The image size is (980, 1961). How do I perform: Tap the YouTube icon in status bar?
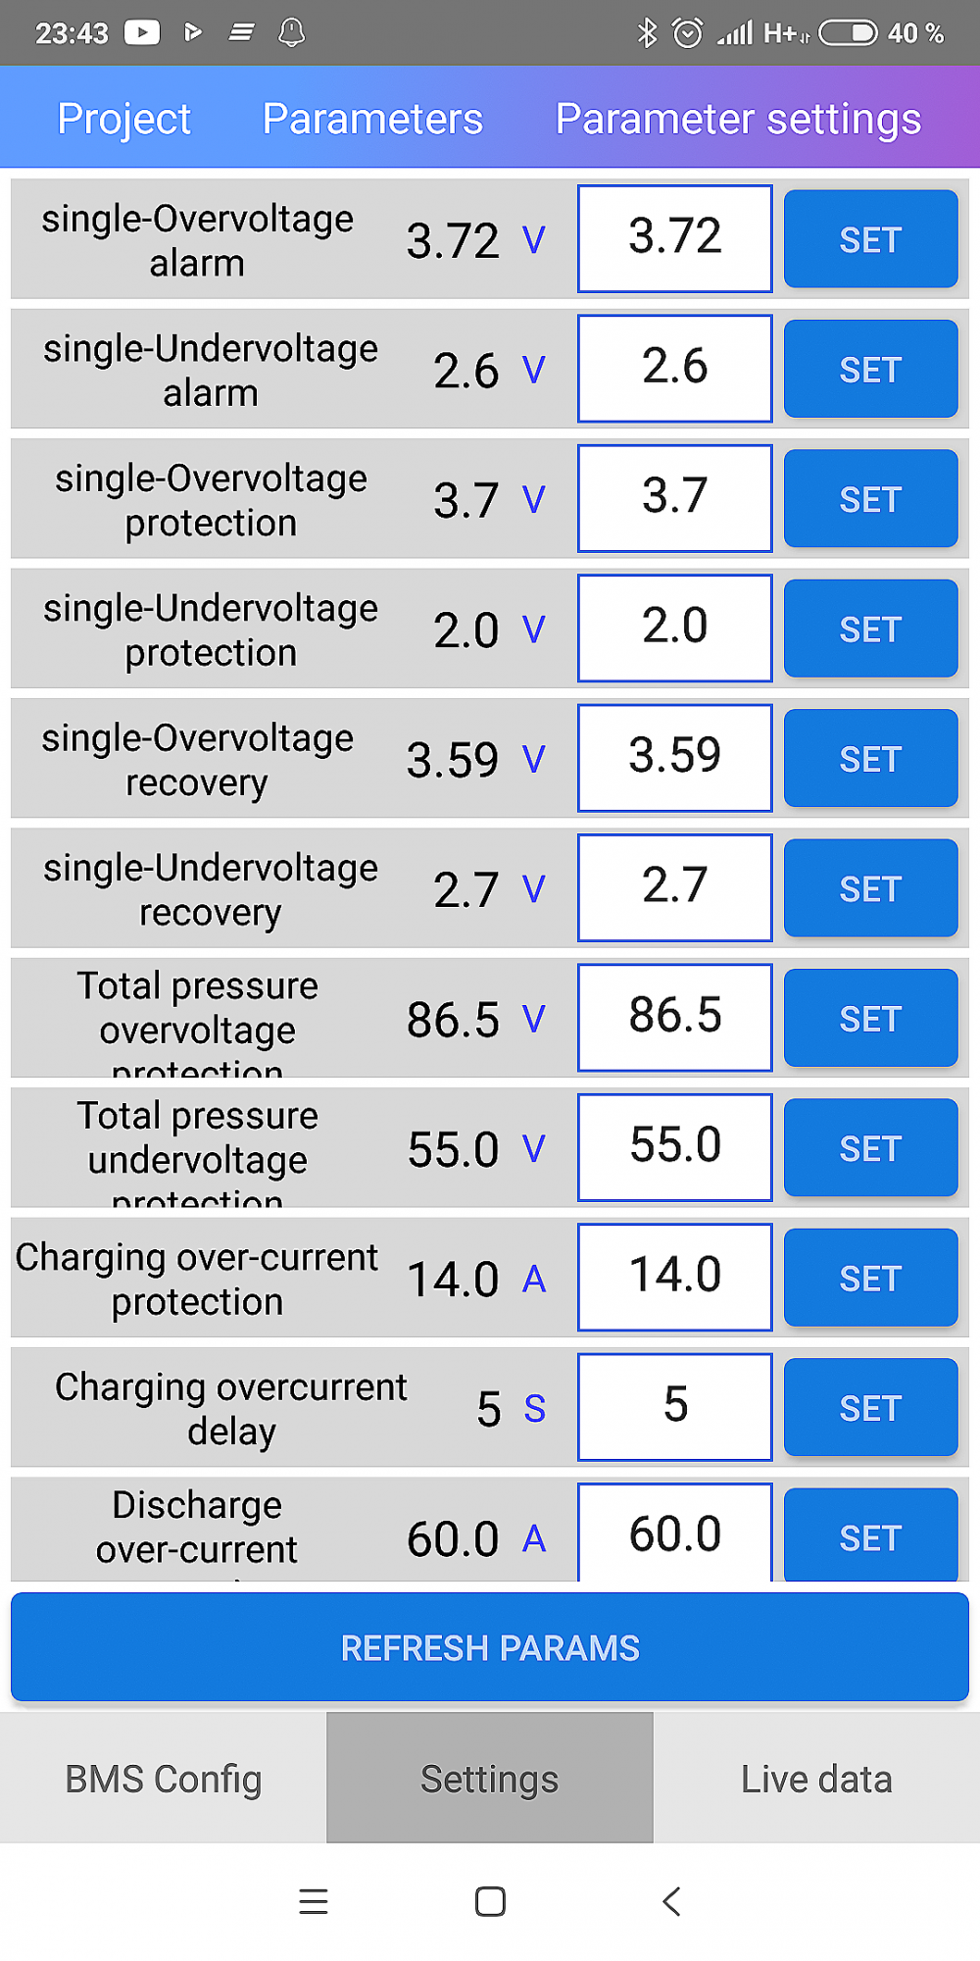pyautogui.click(x=142, y=32)
